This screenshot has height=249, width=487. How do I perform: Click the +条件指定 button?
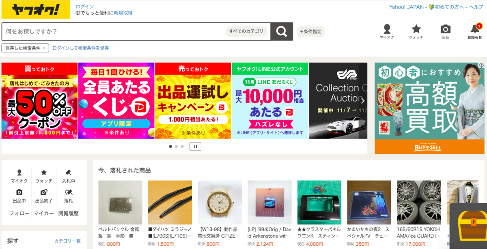(x=311, y=32)
